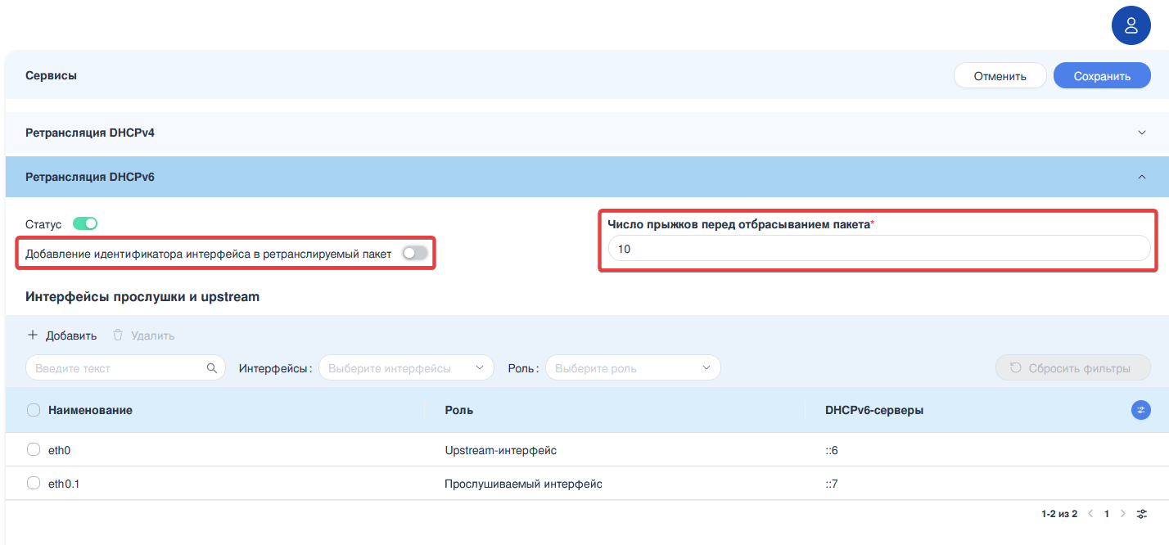Toggle the Статус switch off
The height and width of the screenshot is (545, 1169).
(x=85, y=223)
